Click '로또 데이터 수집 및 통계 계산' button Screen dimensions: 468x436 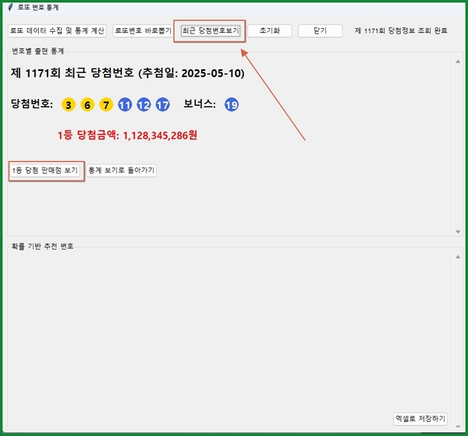coord(57,30)
